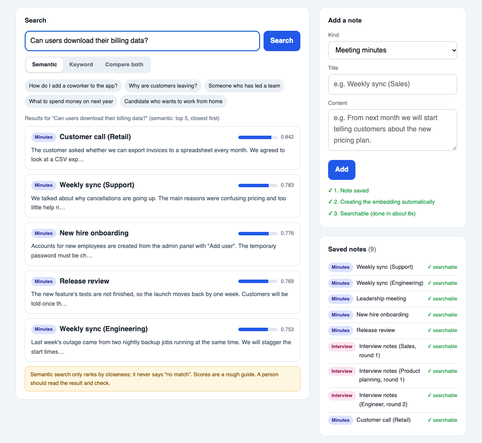Viewport: 482px width, 443px height.
Task: Click into the note Content textarea
Action: (393, 130)
